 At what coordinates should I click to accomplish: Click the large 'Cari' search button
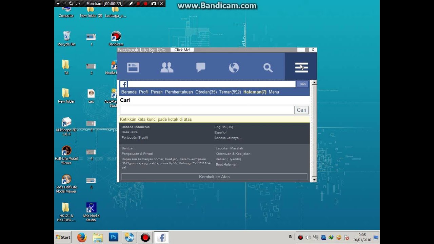[301, 110]
